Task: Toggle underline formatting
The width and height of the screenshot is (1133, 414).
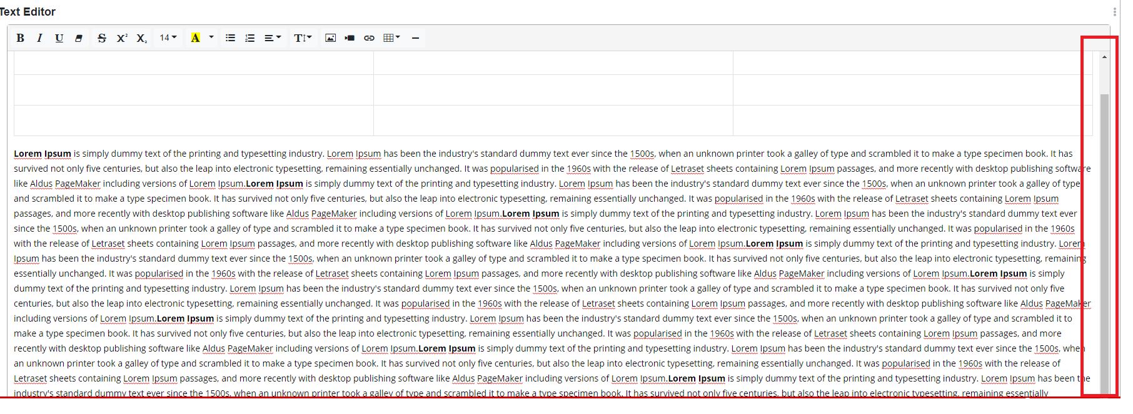Action: pos(59,38)
